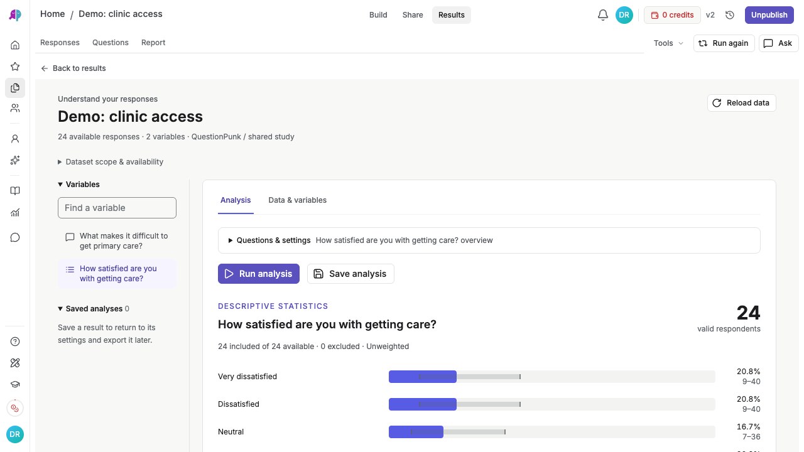804x452 pixels.
Task: Click the red circular icon in the sidebar
Action: tap(15, 408)
